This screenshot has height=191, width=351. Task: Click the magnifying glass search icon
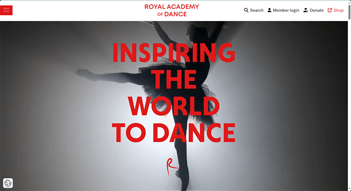coord(246,10)
